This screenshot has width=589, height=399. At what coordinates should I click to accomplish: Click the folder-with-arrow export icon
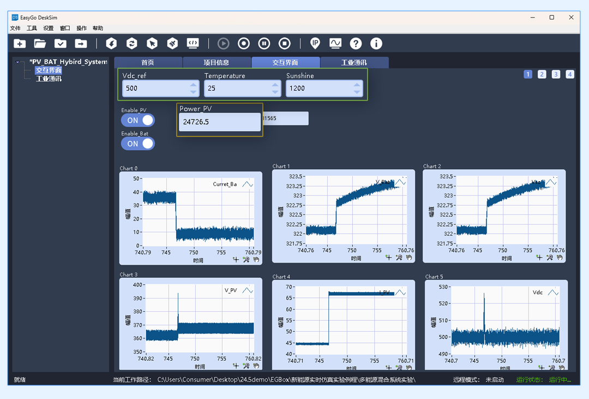coord(81,44)
